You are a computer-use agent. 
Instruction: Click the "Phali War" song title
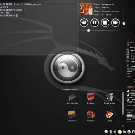point(106,8)
